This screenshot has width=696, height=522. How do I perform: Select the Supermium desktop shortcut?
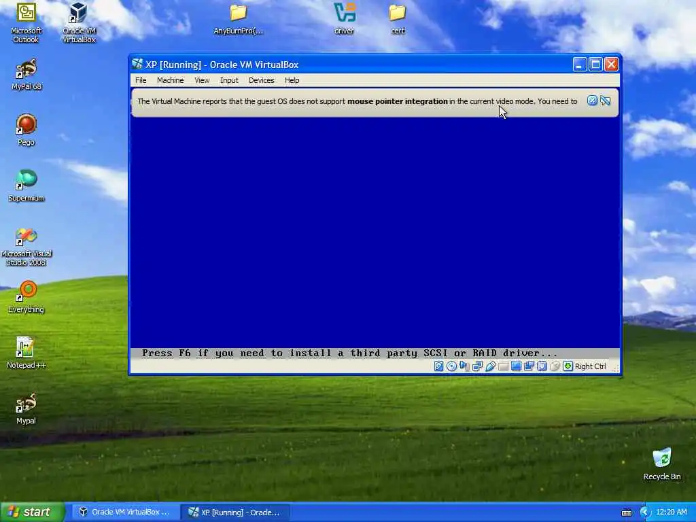(27, 186)
